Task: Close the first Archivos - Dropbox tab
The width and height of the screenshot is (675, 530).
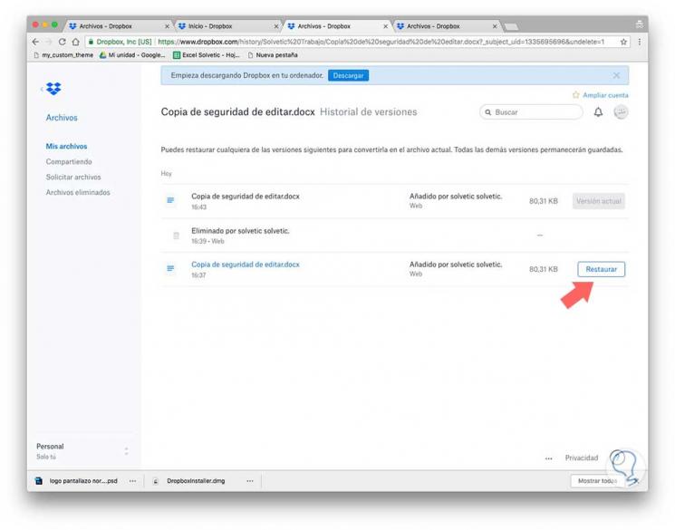Action: 167,26
